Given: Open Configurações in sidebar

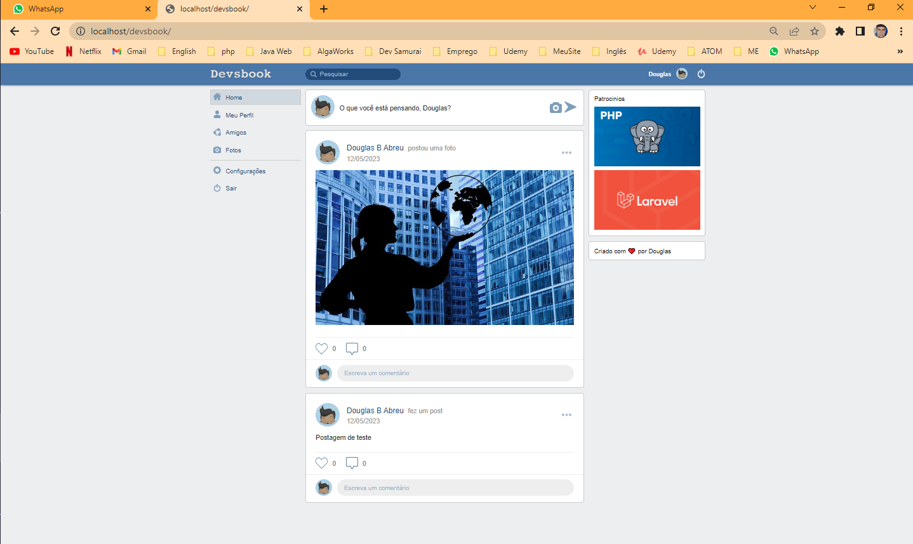Looking at the screenshot, I should [x=245, y=171].
